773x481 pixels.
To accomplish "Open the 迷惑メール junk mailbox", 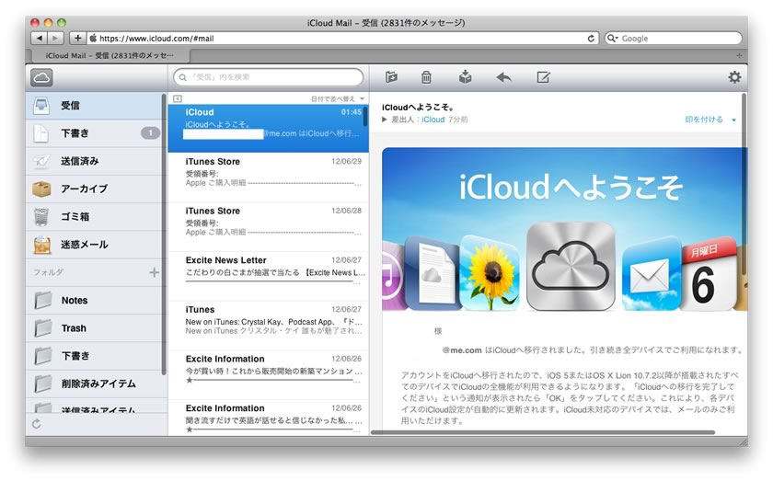I will point(94,245).
